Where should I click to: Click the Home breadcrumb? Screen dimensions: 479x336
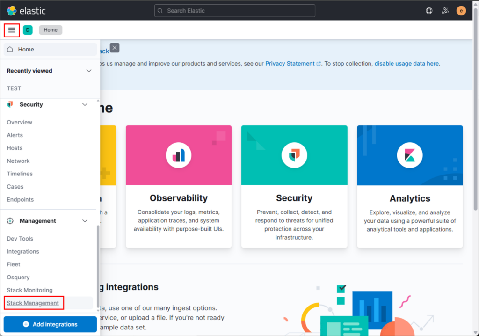(51, 30)
